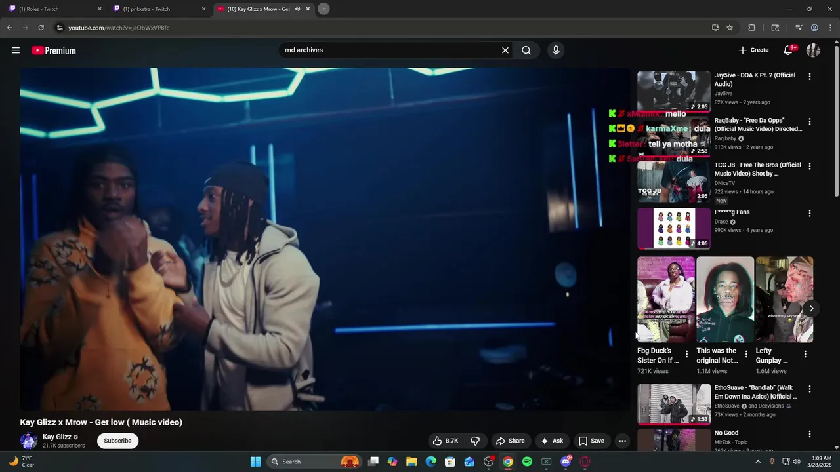The image size is (840, 472).
Task: Open options for EthoSuave Bandlab video
Action: point(810,389)
